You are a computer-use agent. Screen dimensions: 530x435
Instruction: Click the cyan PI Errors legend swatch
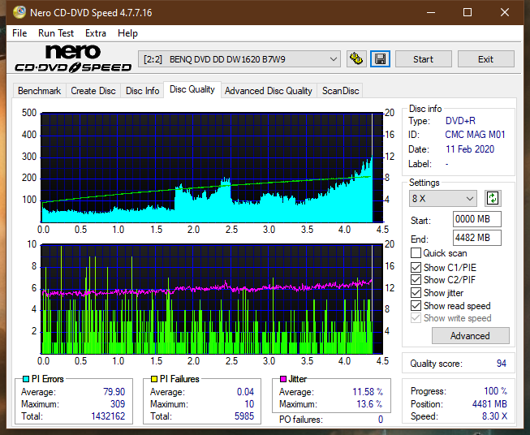[x=26, y=379]
